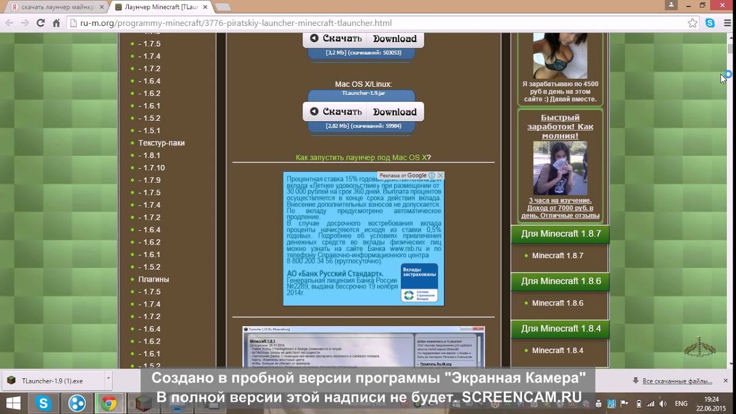Click the volume speaker tray icon
This screenshot has width=736, height=414.
[662, 404]
